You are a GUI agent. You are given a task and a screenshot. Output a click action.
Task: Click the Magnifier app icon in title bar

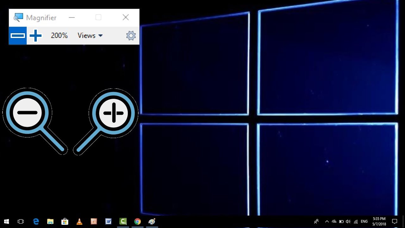tap(18, 17)
